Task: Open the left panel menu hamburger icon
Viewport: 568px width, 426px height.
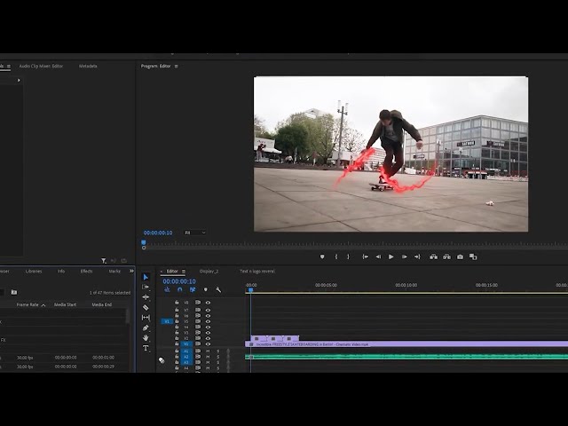Action: [x=9, y=67]
